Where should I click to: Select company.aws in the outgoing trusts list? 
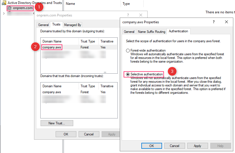tap(52, 47)
